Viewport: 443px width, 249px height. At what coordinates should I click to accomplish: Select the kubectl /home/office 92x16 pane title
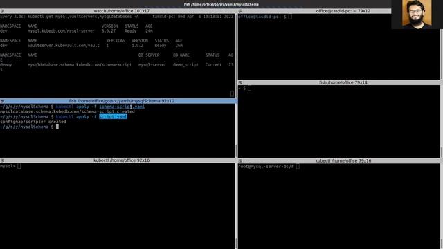click(122, 160)
